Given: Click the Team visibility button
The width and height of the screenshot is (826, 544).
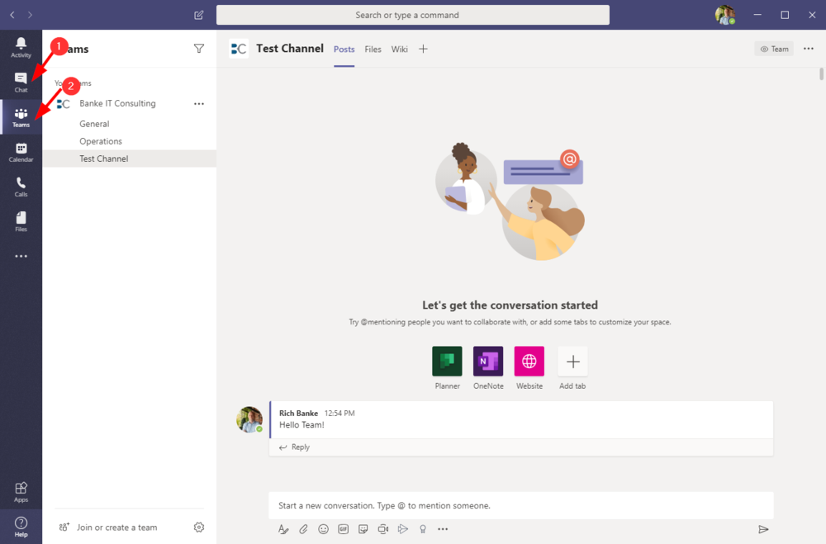Looking at the screenshot, I should 774,49.
